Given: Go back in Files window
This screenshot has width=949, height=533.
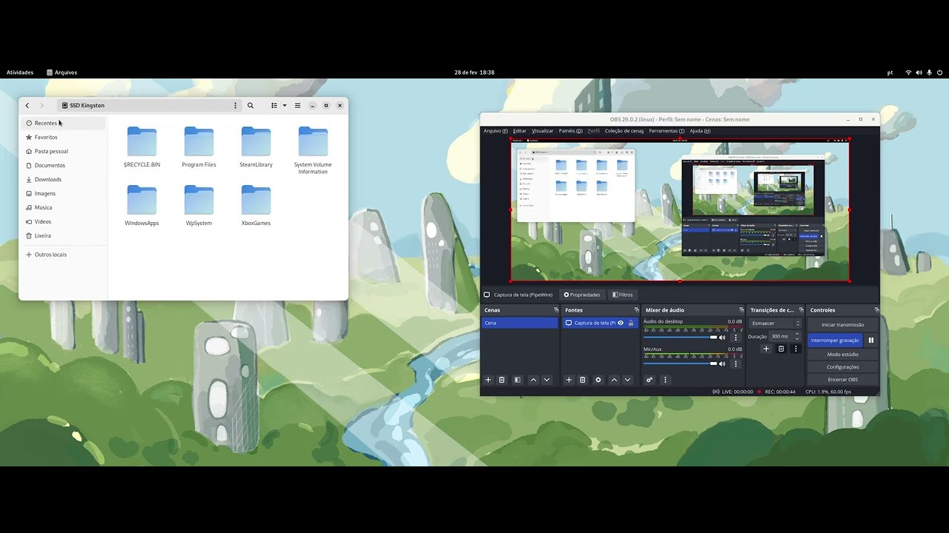Looking at the screenshot, I should 27,106.
